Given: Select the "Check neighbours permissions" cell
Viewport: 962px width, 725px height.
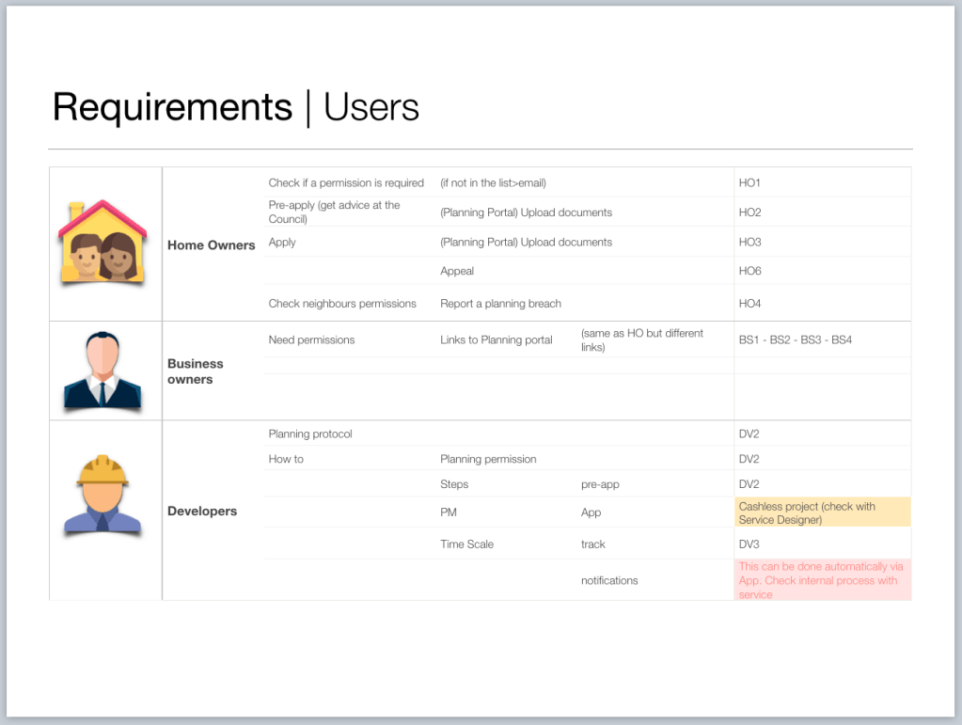Looking at the screenshot, I should pyautogui.click(x=342, y=304).
